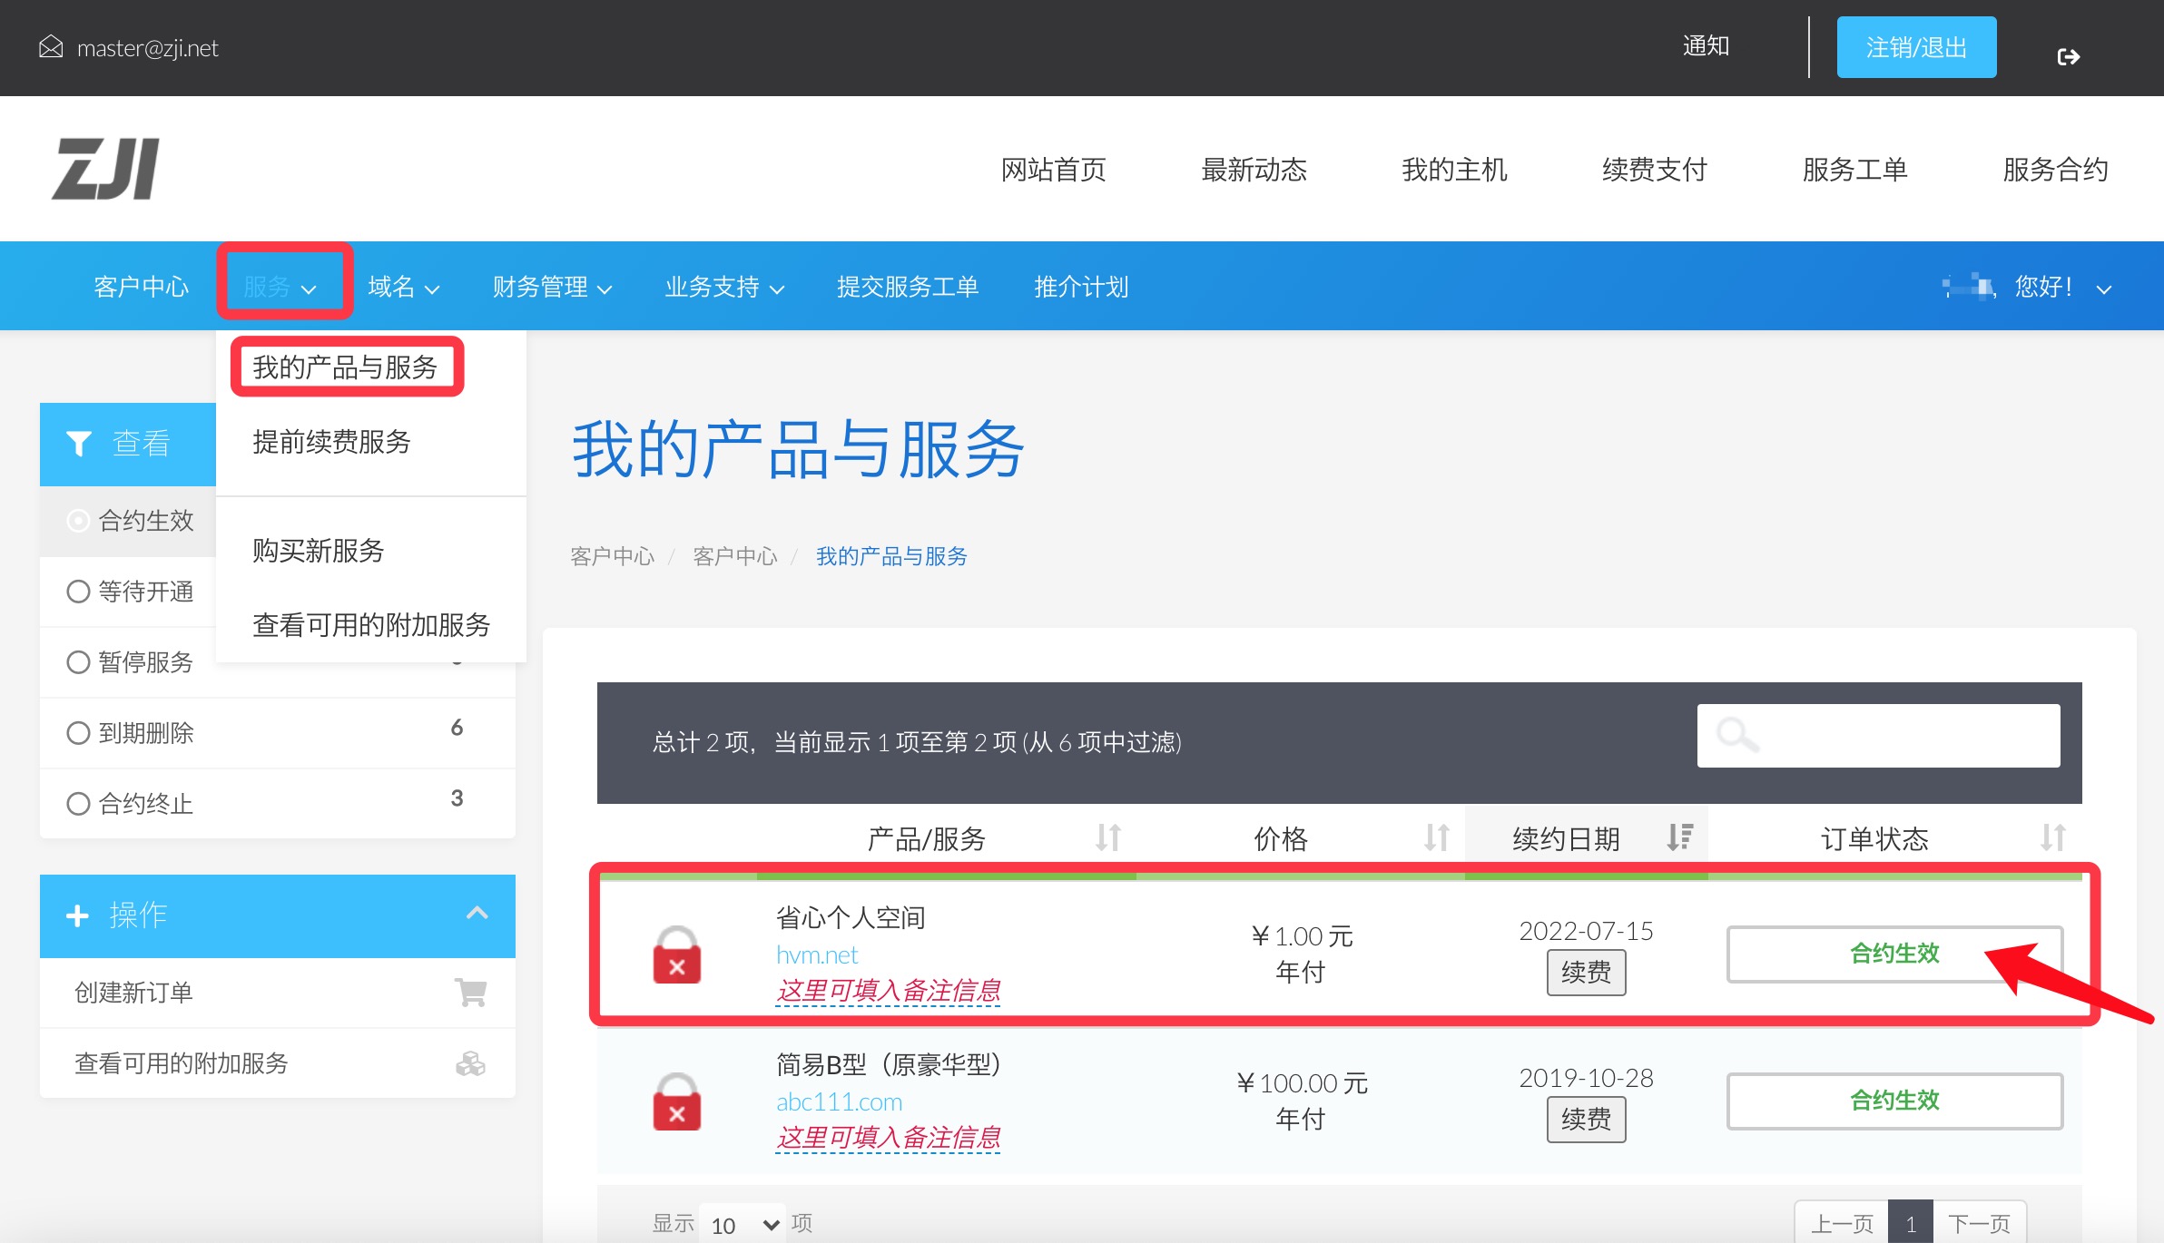Click the ZJI logo

105,169
